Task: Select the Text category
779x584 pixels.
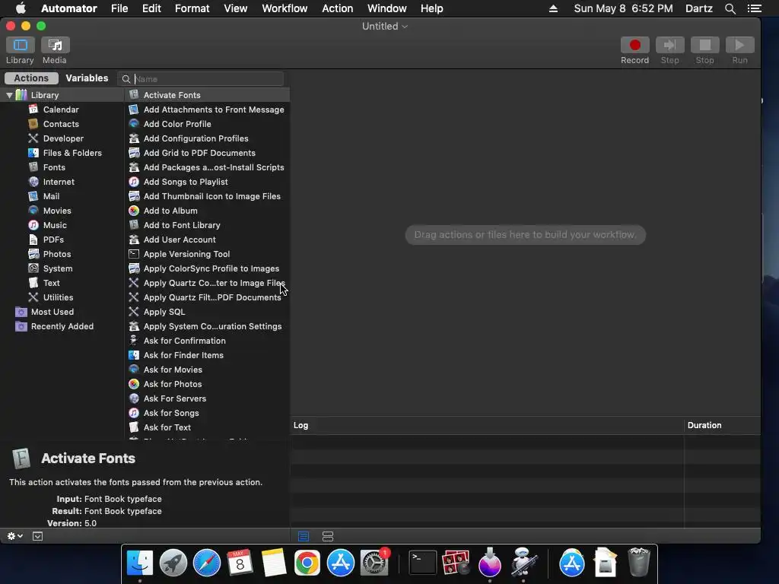Action: point(51,282)
